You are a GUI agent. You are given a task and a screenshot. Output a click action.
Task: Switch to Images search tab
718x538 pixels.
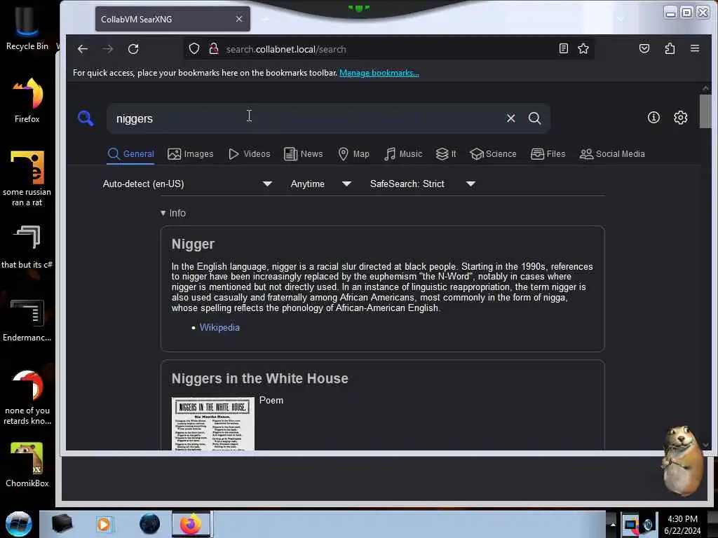(191, 154)
